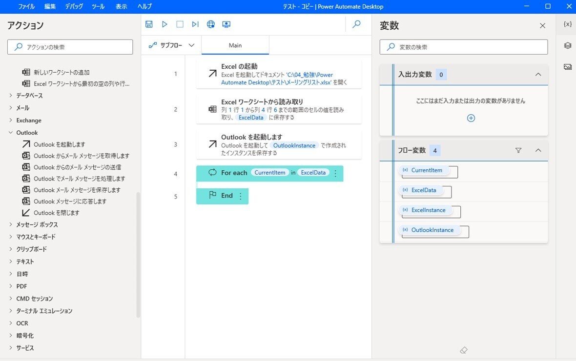This screenshot has width=576, height=361.
Task: Select step 2 Excel ワークシートから読み取り
Action: (279, 109)
